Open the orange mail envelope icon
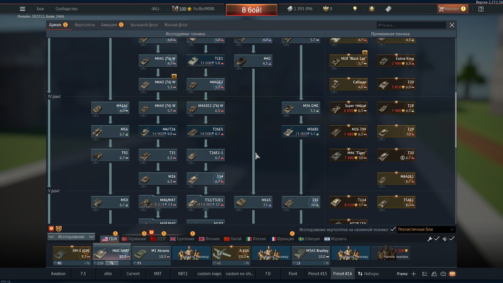This screenshot has height=283, width=503. click(452, 274)
